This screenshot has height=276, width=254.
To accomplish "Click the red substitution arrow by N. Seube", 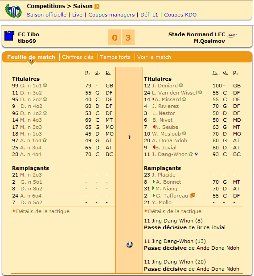I will tap(154, 127).
